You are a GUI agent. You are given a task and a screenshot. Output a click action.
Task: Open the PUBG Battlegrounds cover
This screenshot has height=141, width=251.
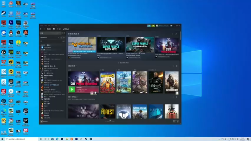172,83
